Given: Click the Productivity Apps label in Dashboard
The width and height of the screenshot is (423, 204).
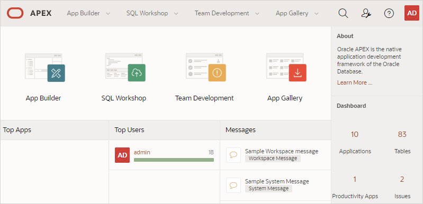Looking at the screenshot, I should point(355,196).
